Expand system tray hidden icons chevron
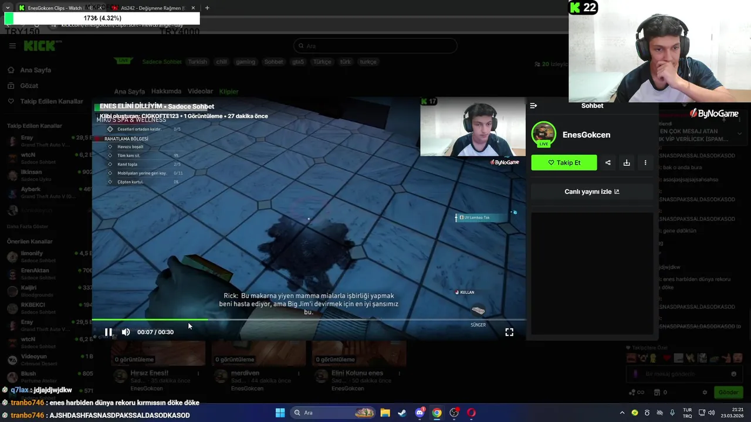This screenshot has width=751, height=422. [622, 413]
